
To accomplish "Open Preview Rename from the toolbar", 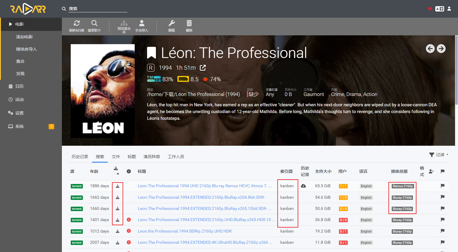I will pos(124,23).
